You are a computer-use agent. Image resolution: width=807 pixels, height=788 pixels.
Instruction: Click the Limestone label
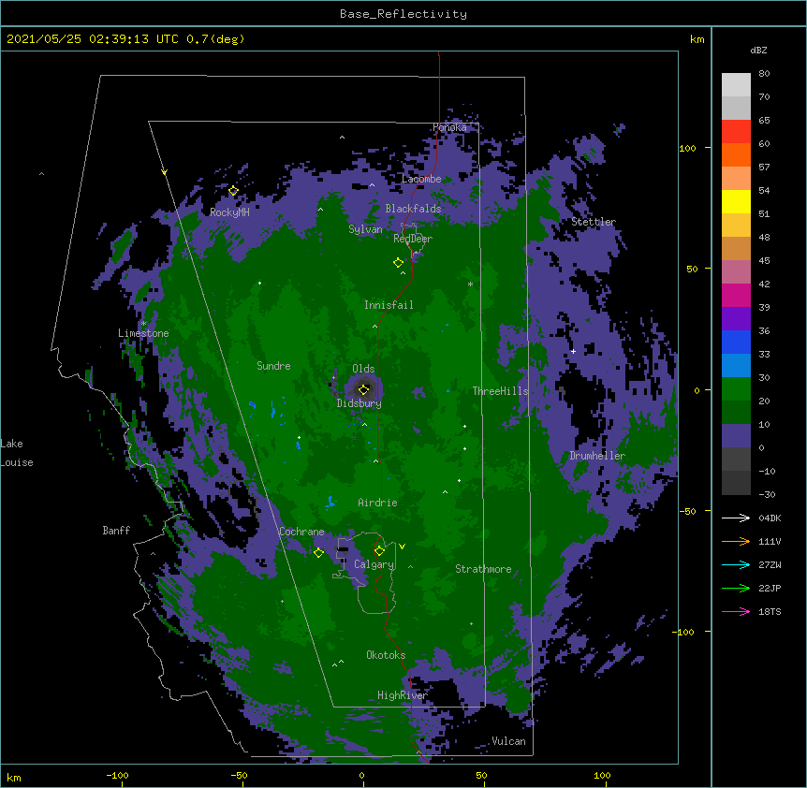pyautogui.click(x=143, y=333)
